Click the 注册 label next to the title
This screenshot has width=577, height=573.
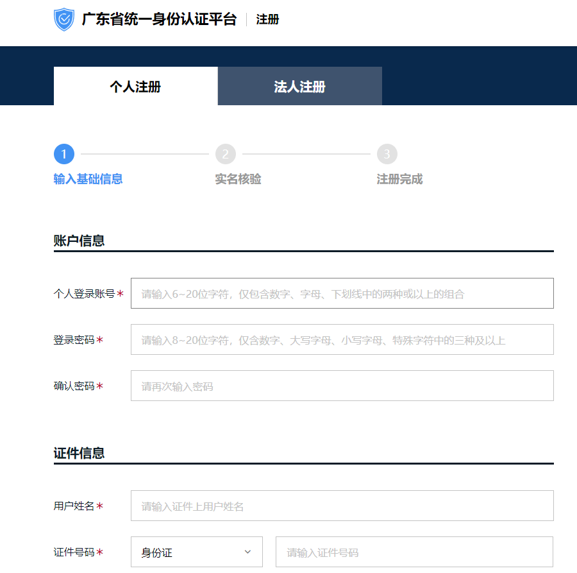point(267,19)
